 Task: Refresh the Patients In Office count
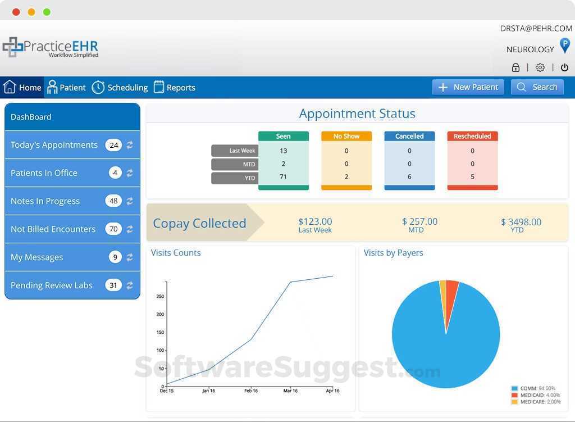(130, 173)
